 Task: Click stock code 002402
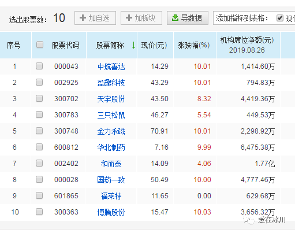(x=66, y=164)
